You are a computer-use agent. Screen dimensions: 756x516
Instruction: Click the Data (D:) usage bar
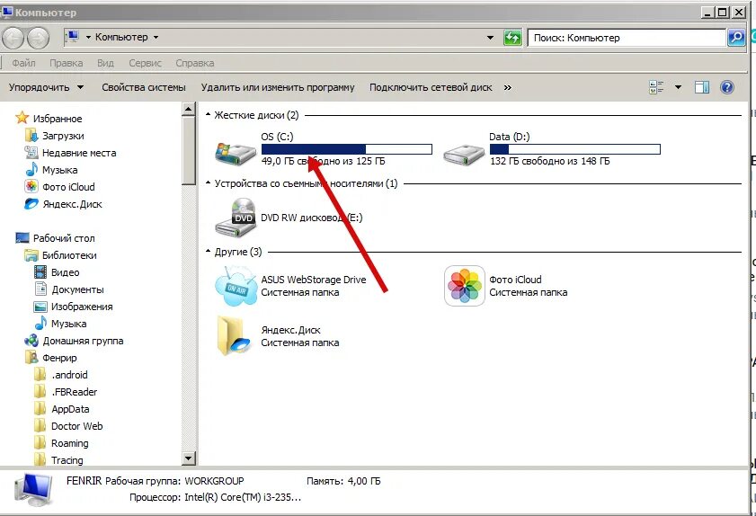pyautogui.click(x=574, y=149)
